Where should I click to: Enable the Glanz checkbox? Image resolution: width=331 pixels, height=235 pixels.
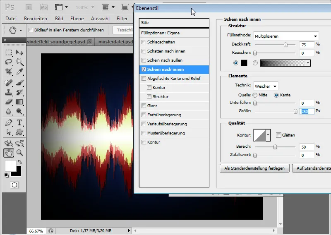(x=144, y=106)
